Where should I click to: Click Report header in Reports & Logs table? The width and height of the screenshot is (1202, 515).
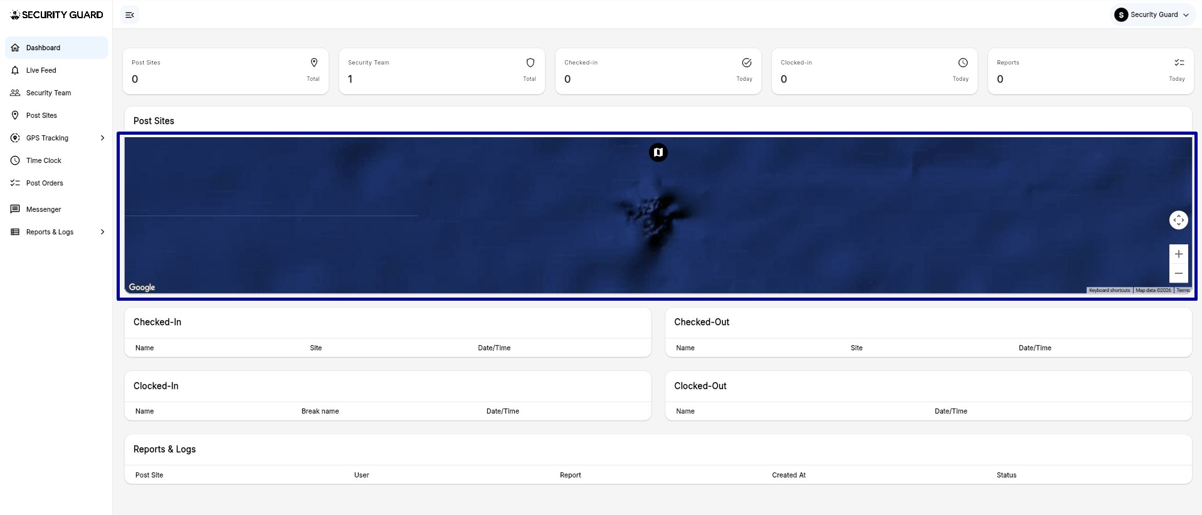click(571, 475)
